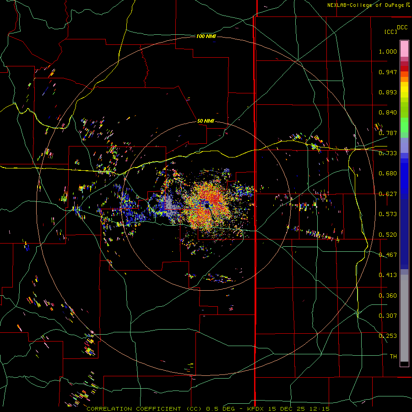The height and width of the screenshot is (412, 412).
Task: Click the "0.733" legend value
Action: pos(388,153)
